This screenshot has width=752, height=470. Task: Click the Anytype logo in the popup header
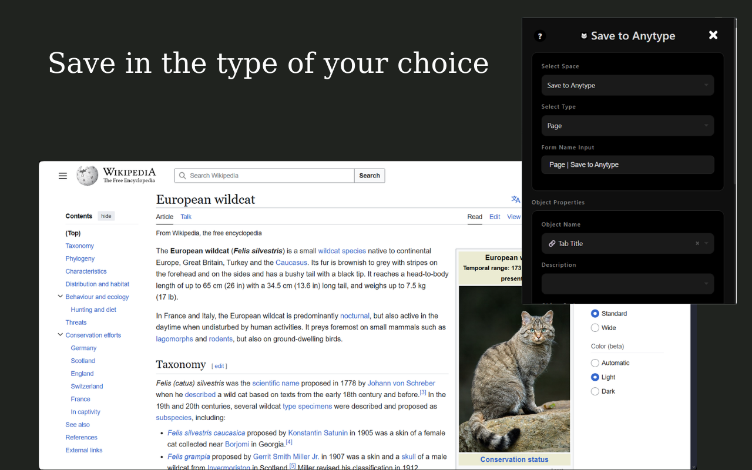point(583,35)
